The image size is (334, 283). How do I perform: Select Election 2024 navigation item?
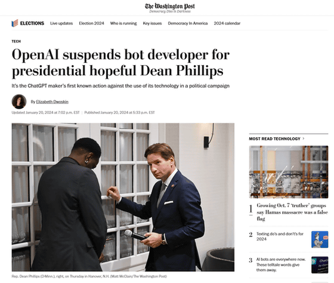[91, 23]
